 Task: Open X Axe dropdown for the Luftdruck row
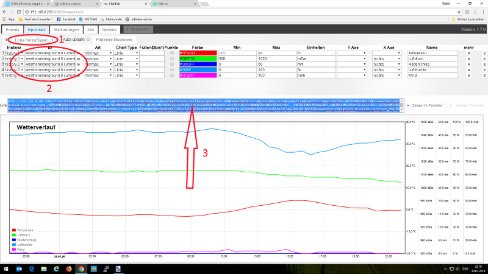tap(387, 59)
